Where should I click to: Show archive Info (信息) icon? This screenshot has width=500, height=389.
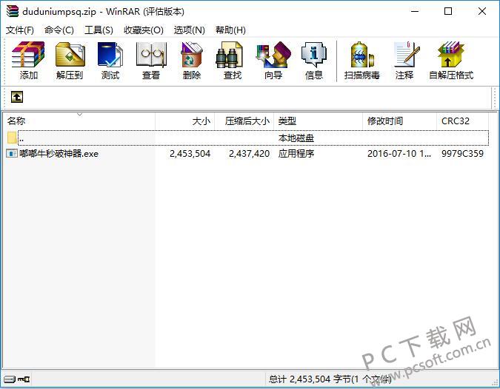tap(314, 61)
